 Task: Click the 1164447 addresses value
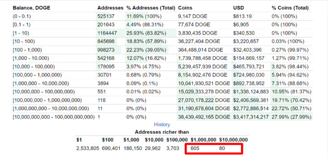[107, 33]
